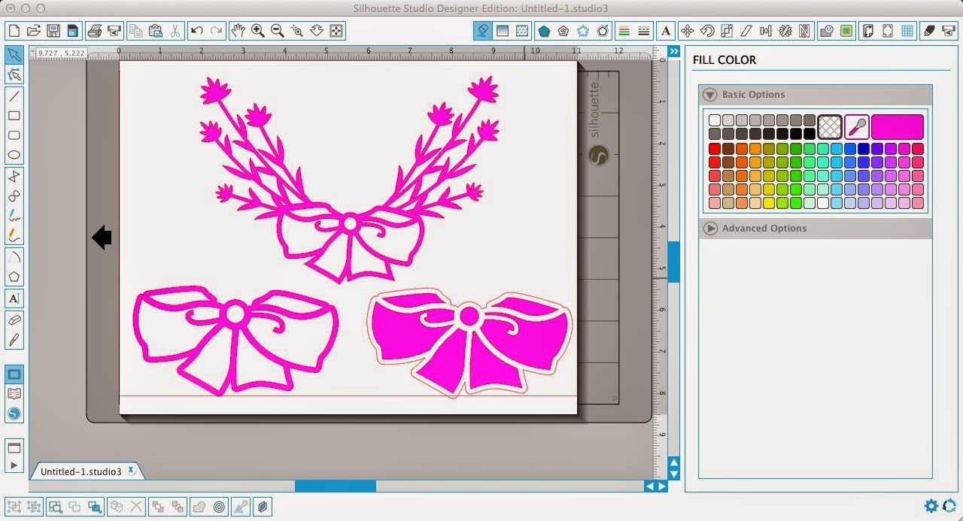The width and height of the screenshot is (963, 521).
Task: Save to SD card icon
Action: point(72,31)
